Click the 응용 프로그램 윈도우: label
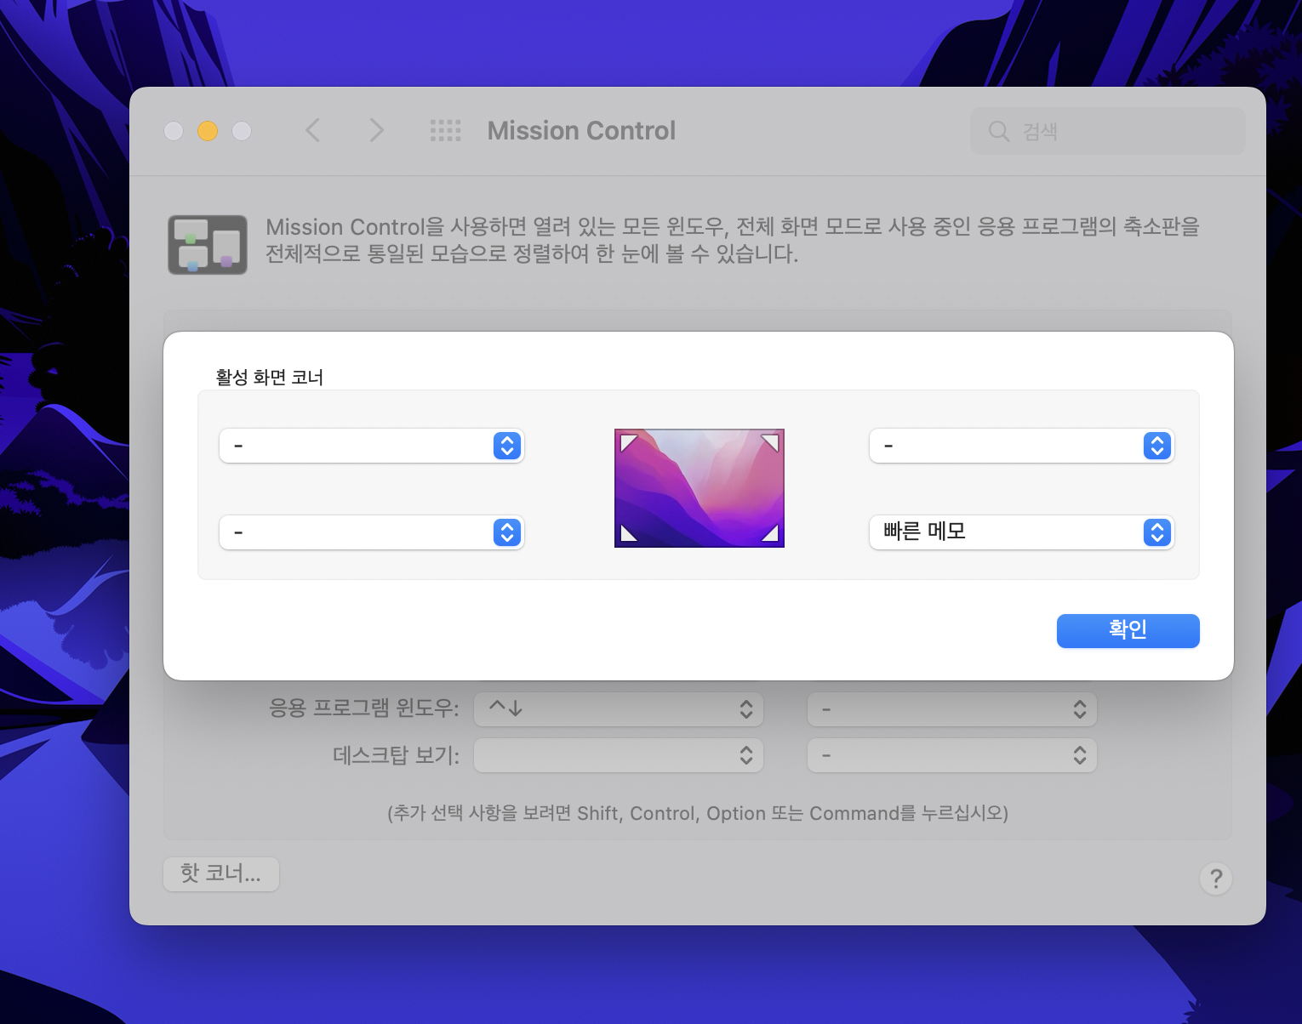Viewport: 1302px width, 1024px height. 364,708
